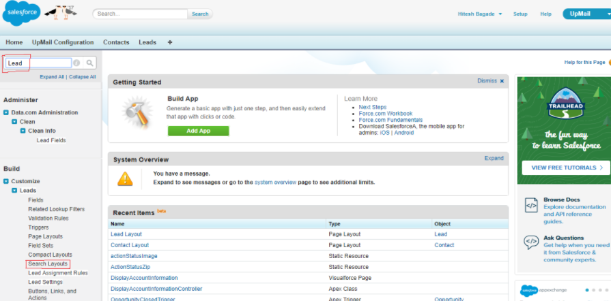Collapse the Data.com Administration node
Screen dimensions: 611x301
pyautogui.click(x=6, y=112)
